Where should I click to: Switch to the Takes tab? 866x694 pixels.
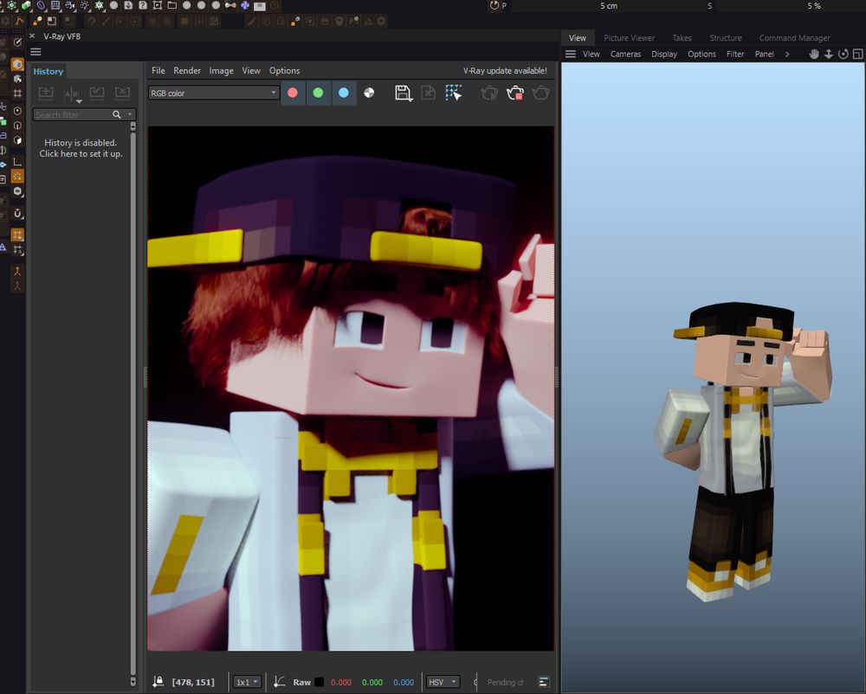[x=682, y=38]
